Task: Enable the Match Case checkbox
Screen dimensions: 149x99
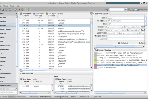Action: pyautogui.click(x=136, y=10)
